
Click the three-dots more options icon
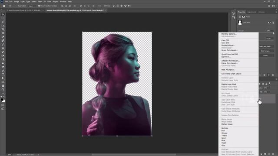pos(99,6)
